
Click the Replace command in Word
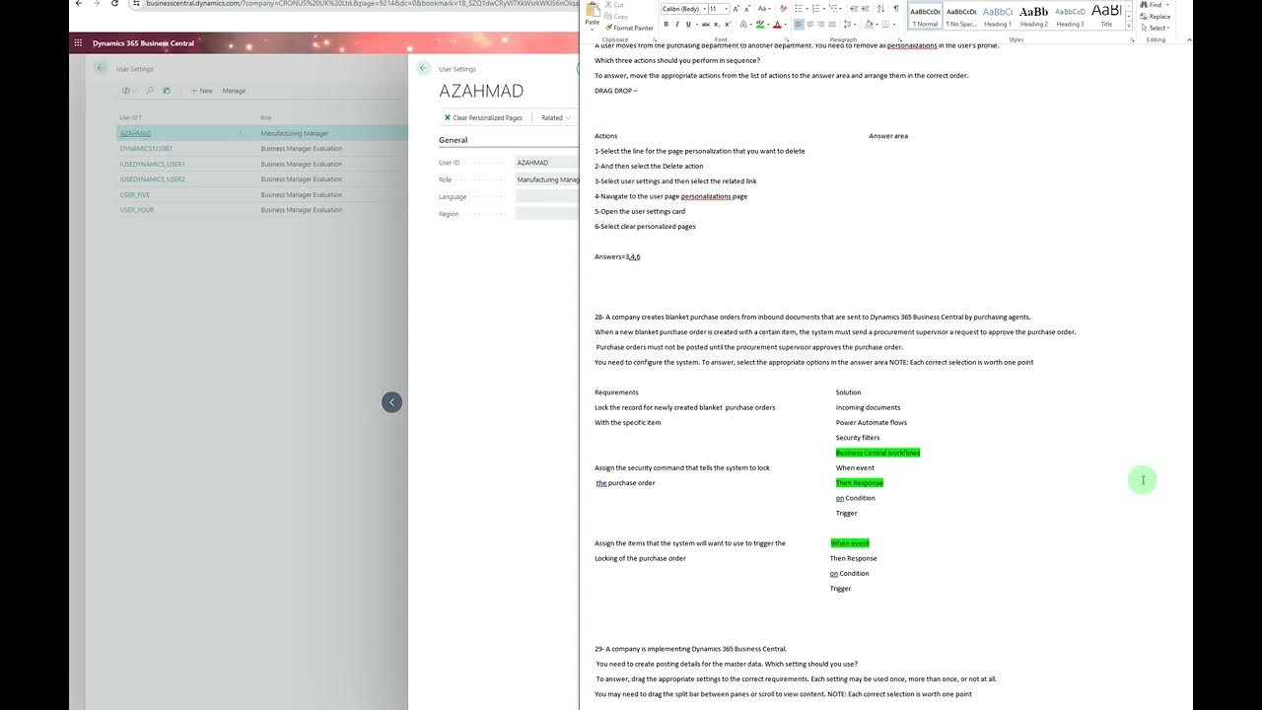[1156, 17]
